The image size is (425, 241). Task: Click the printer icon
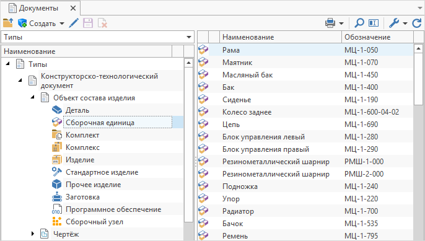(330, 24)
